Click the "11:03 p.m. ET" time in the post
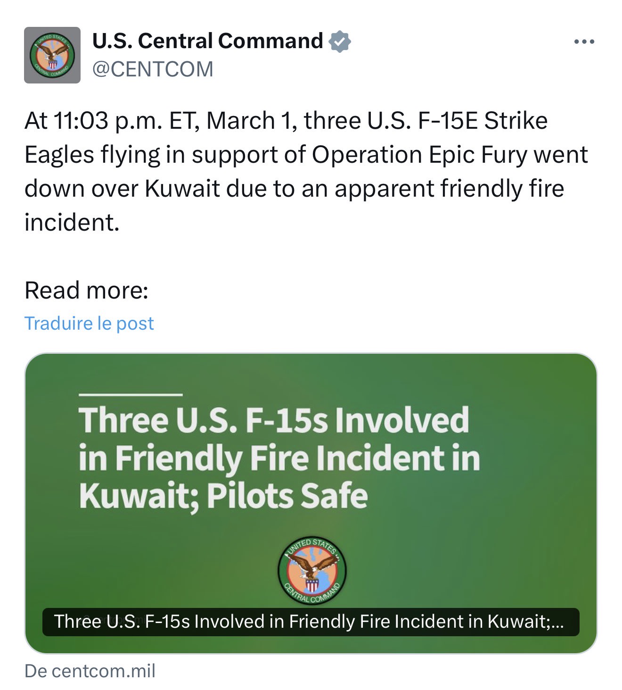622x690 pixels. tap(123, 121)
